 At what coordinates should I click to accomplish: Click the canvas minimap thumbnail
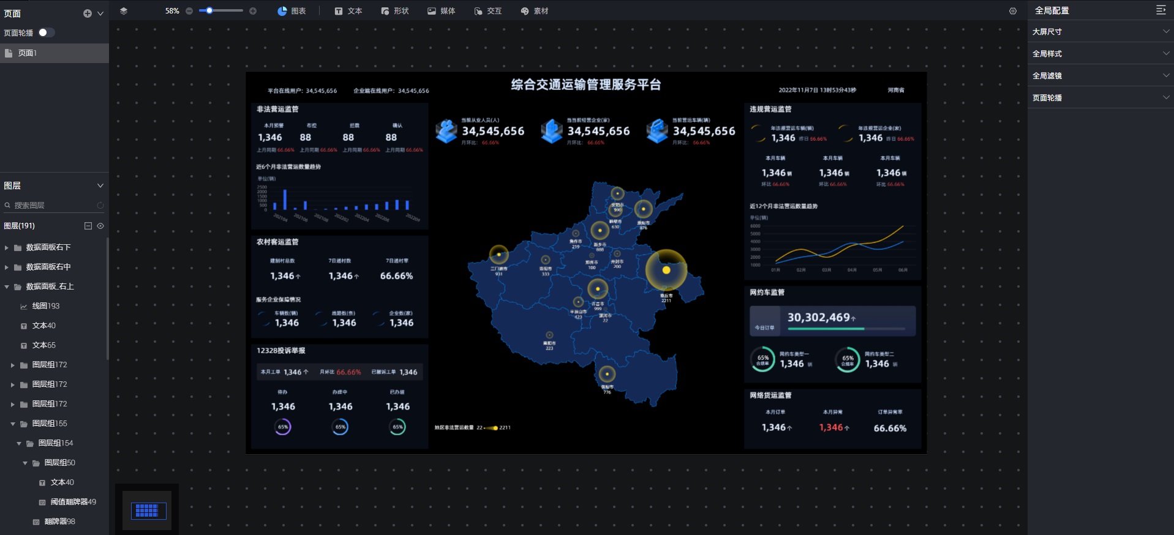[x=147, y=511]
